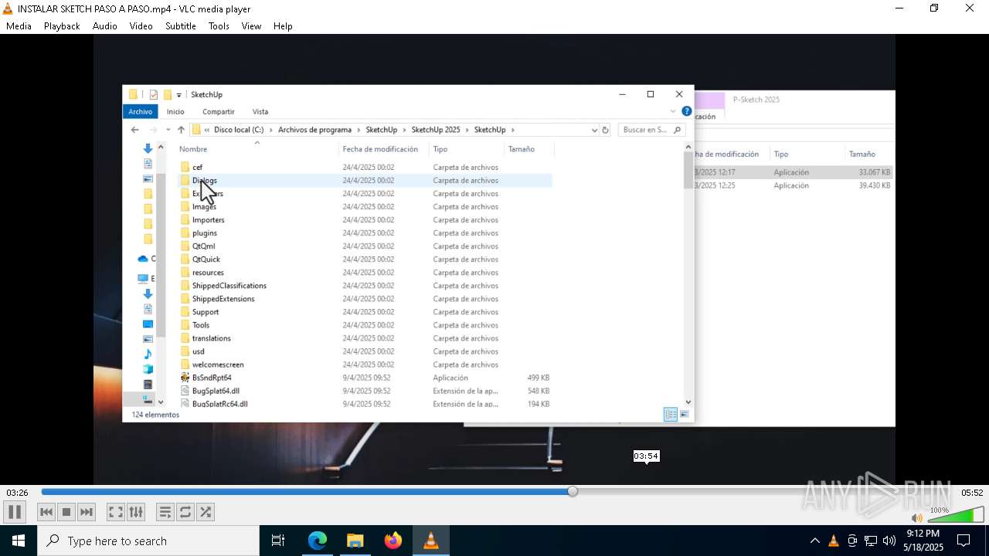Click the taskbar search box
The image size is (989, 556).
[x=148, y=541]
